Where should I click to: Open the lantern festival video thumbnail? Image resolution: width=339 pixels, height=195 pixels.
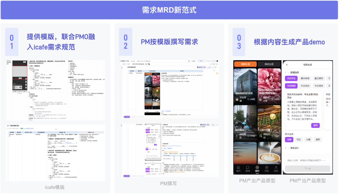coord(269,123)
